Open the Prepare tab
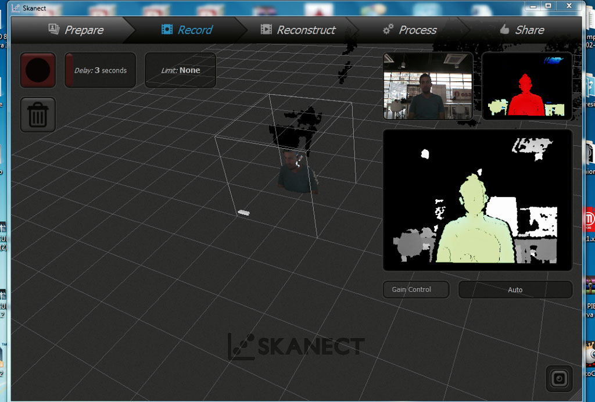The height and width of the screenshot is (402, 595). (x=72, y=30)
